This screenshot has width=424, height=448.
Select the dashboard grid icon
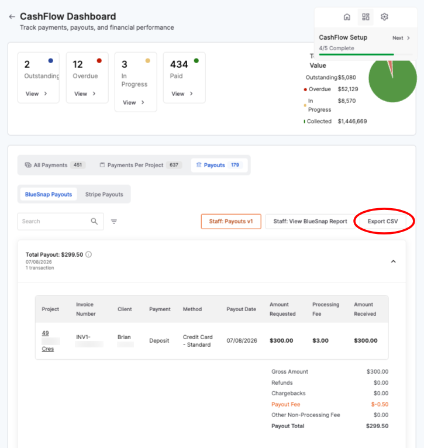[366, 17]
